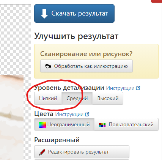This screenshot has width=162, height=160.
Task: Click the colored squares palette icon
Action: click(x=102, y=125)
